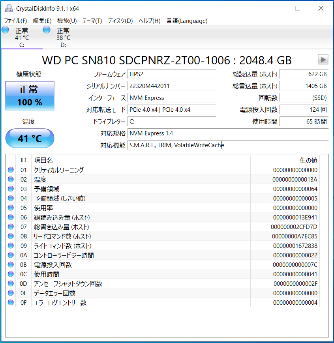334x343 pixels.
Task: Click status orb for エラーログエントリー数 row
Action: click(x=11, y=303)
